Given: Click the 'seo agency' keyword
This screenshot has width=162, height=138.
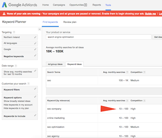Looking at the screenshot, I should 53,136.
